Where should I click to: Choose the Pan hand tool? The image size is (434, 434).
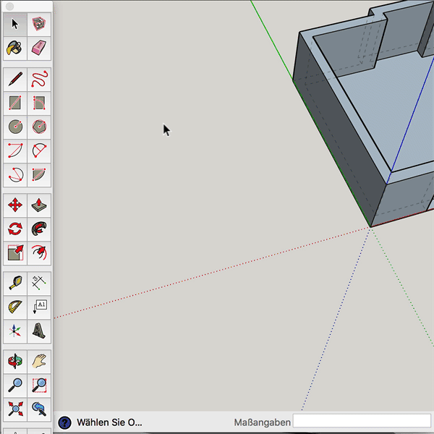point(39,361)
